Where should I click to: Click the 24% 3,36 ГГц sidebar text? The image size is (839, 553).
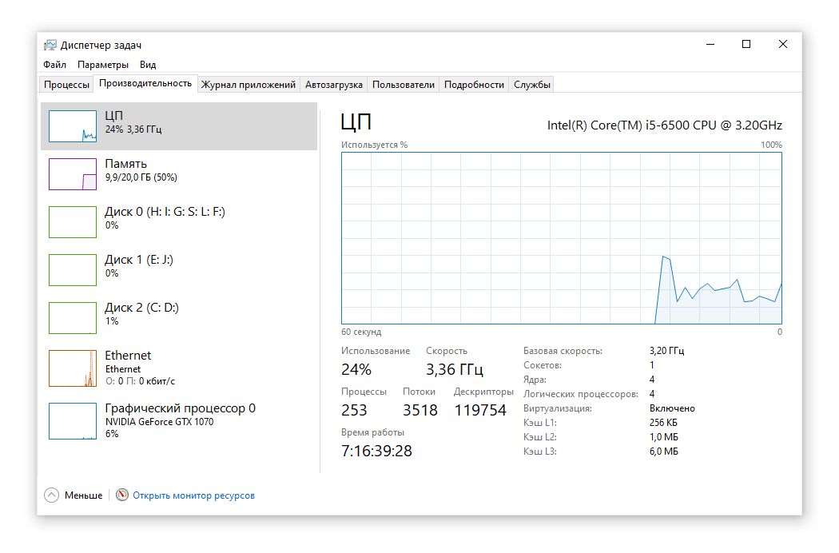click(133, 129)
